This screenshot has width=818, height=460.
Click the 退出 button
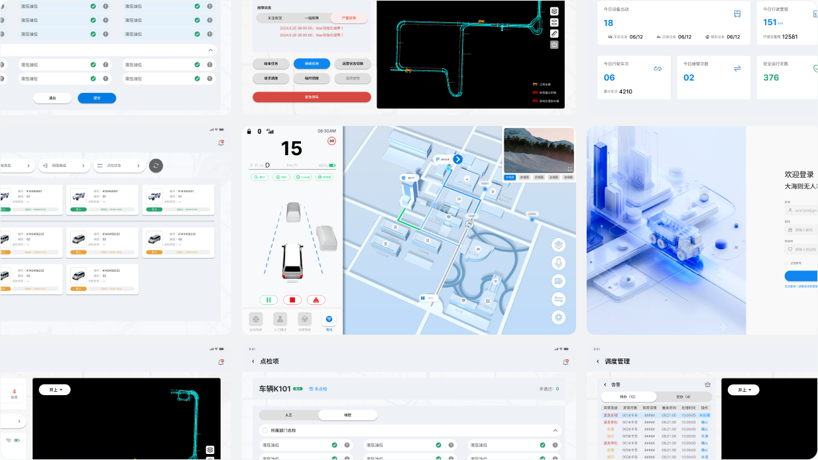pyautogui.click(x=52, y=98)
